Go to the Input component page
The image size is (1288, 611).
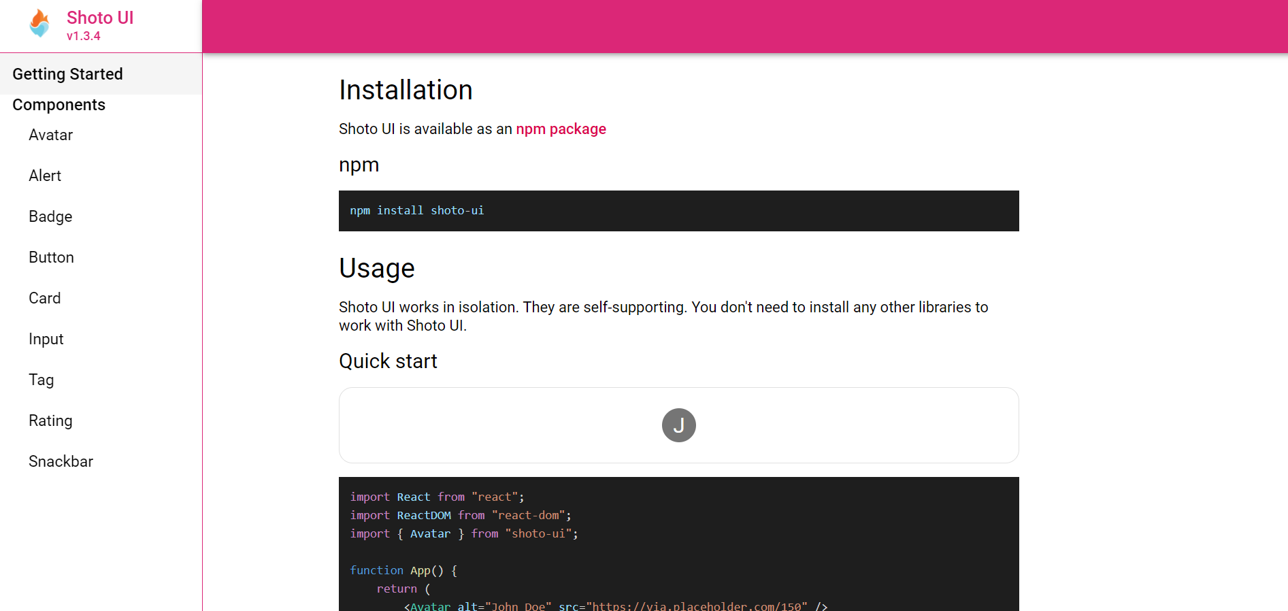pyautogui.click(x=46, y=339)
